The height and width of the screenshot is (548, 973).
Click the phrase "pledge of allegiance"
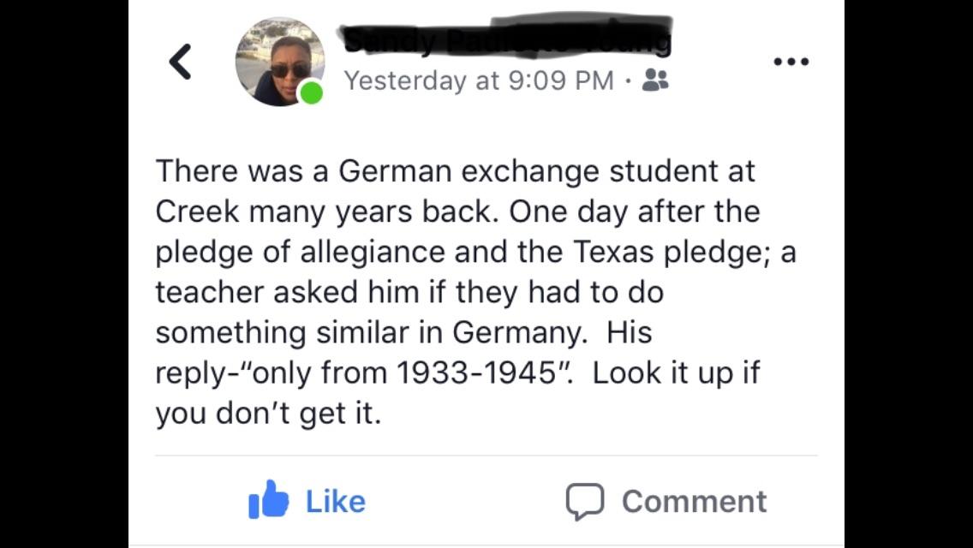coord(301,253)
